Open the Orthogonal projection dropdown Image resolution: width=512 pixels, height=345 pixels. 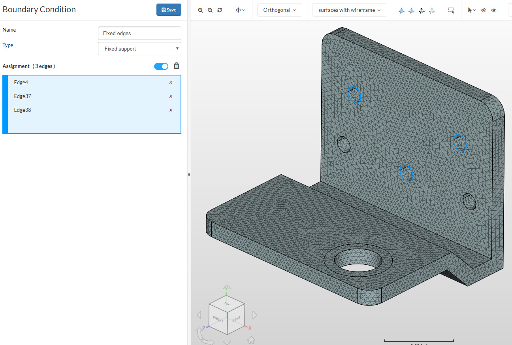pos(279,9)
